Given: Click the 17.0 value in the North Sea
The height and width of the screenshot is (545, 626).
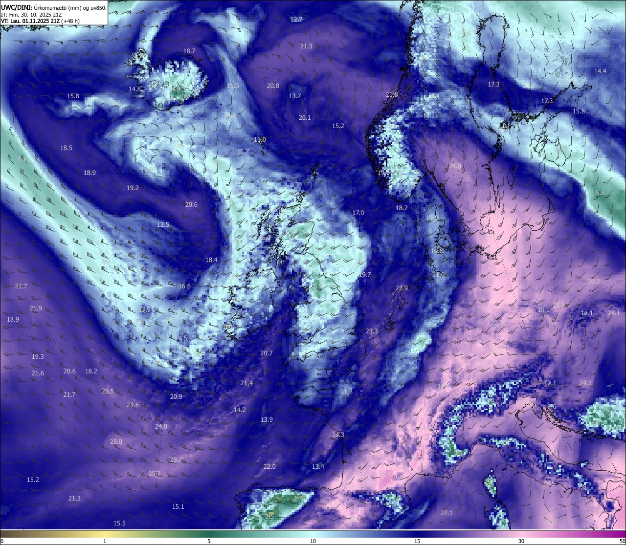Looking at the screenshot, I should click(358, 213).
